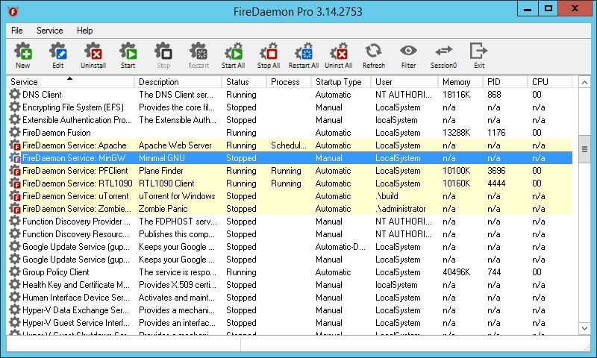This screenshot has height=358, width=597.
Task: Click FireDaemon icon of RTL1090 service row
Action: [14, 183]
